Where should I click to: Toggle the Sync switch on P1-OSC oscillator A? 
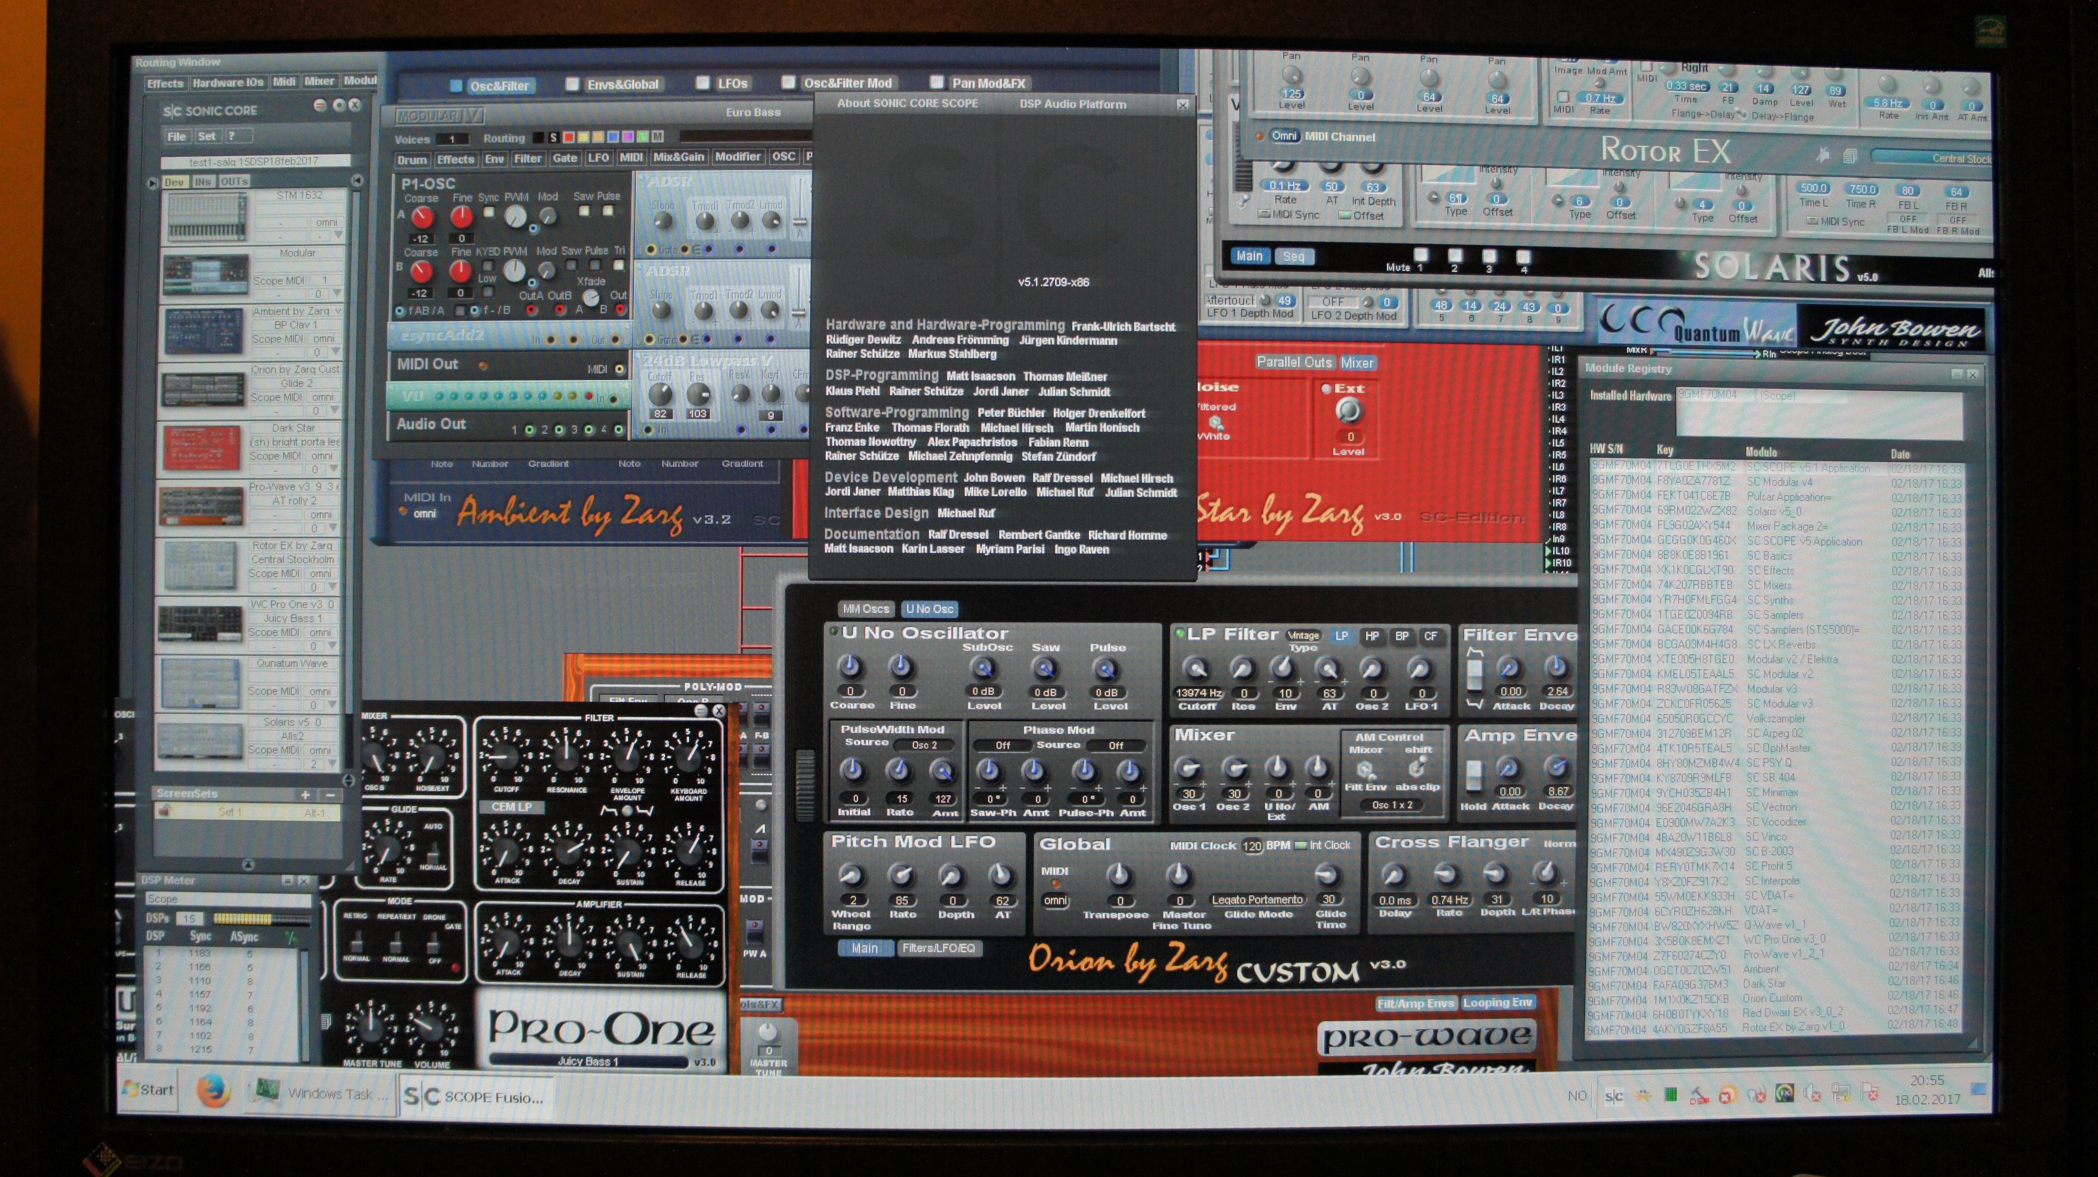(x=489, y=212)
